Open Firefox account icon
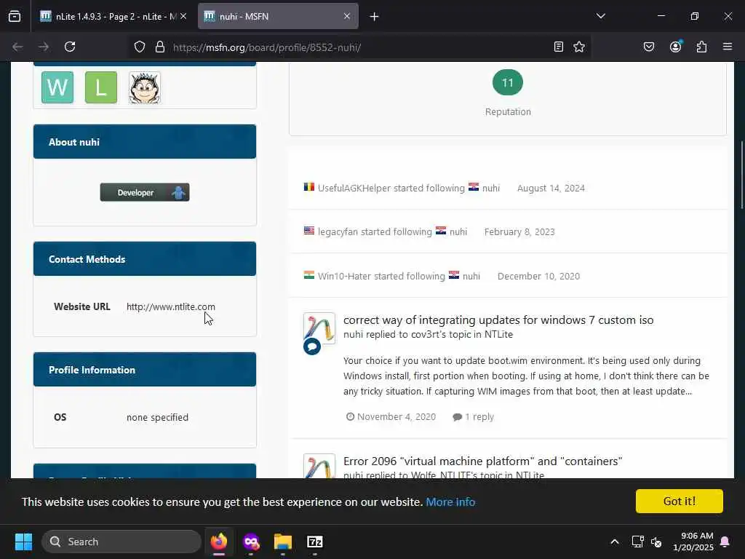 pyautogui.click(x=675, y=47)
